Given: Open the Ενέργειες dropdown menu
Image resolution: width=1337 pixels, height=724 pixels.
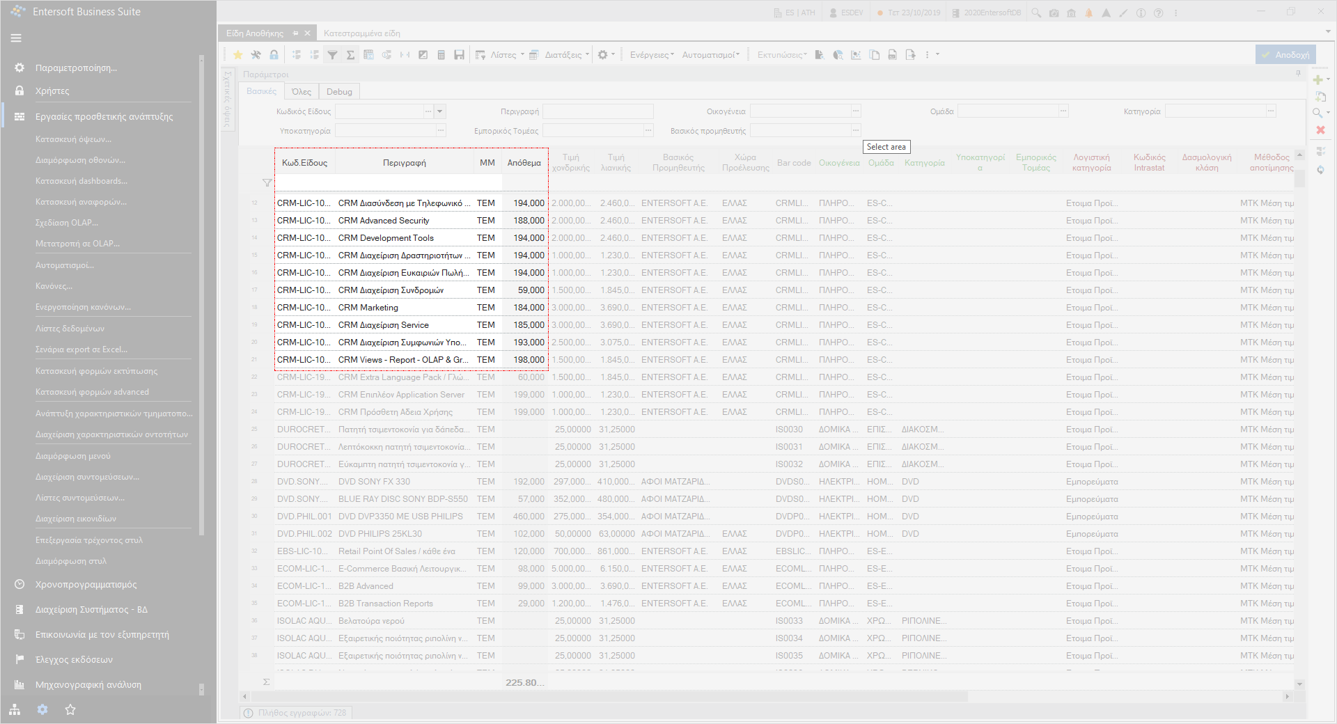Looking at the screenshot, I should (x=652, y=55).
